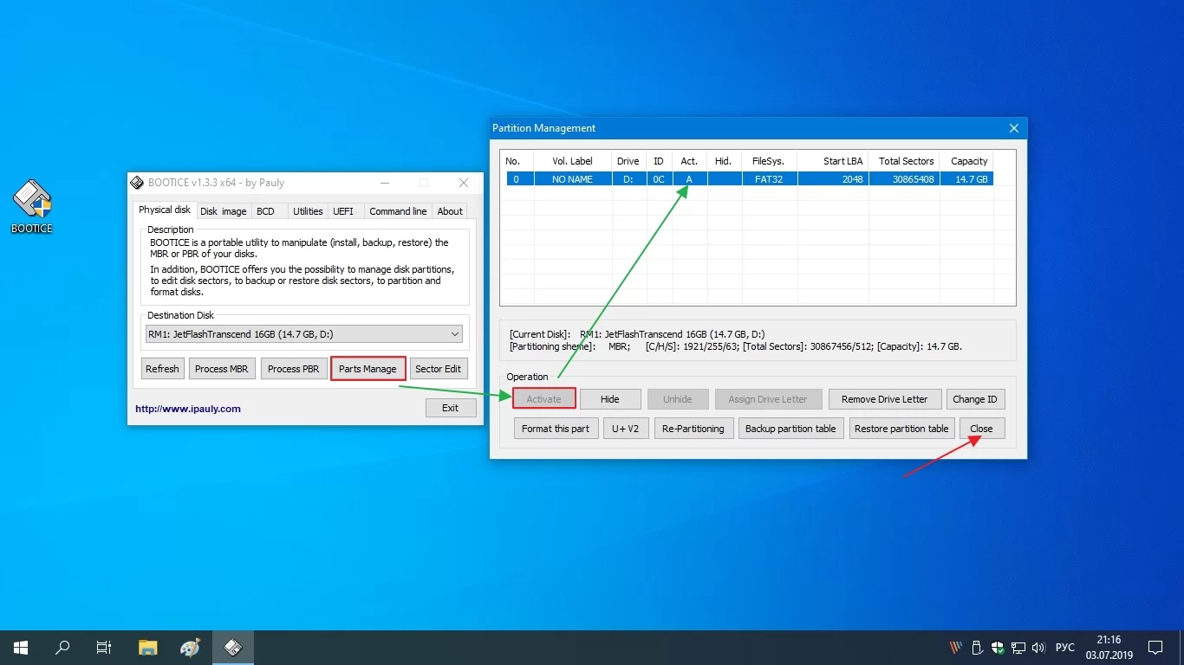Open the UEFI tab
The image size is (1184, 665).
343,211
